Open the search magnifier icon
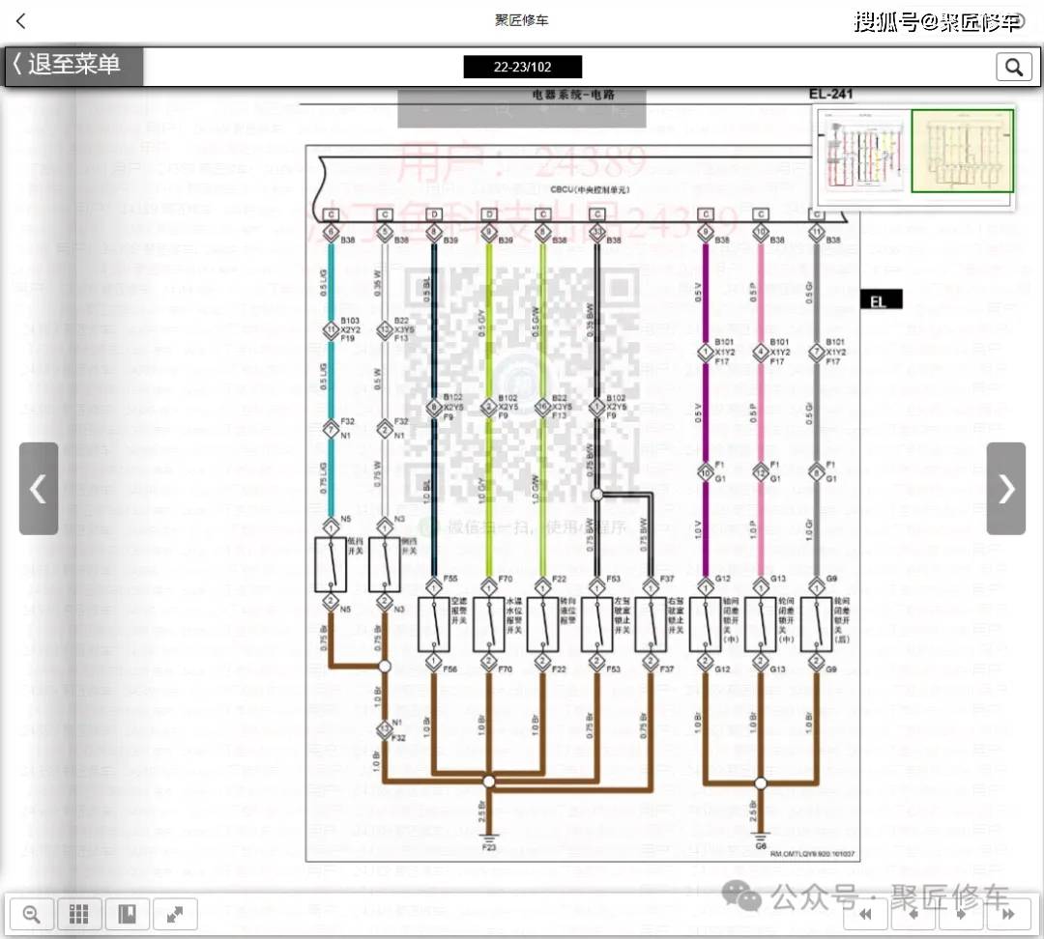 [x=1013, y=68]
